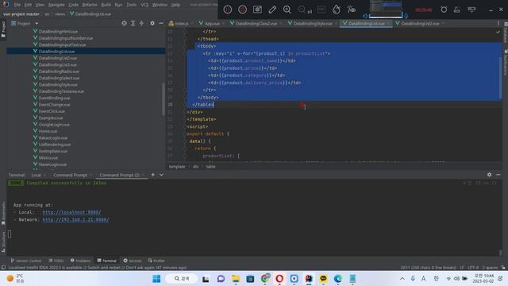Open terminal panel gear settings
The width and height of the screenshot is (508, 286).
[489, 175]
